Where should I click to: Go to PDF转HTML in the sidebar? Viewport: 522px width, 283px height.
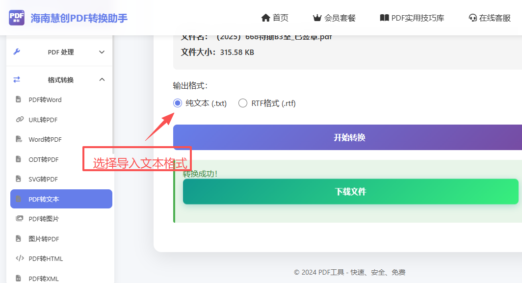click(61, 258)
